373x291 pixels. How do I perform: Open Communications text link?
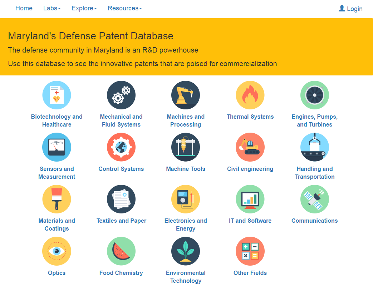point(314,221)
